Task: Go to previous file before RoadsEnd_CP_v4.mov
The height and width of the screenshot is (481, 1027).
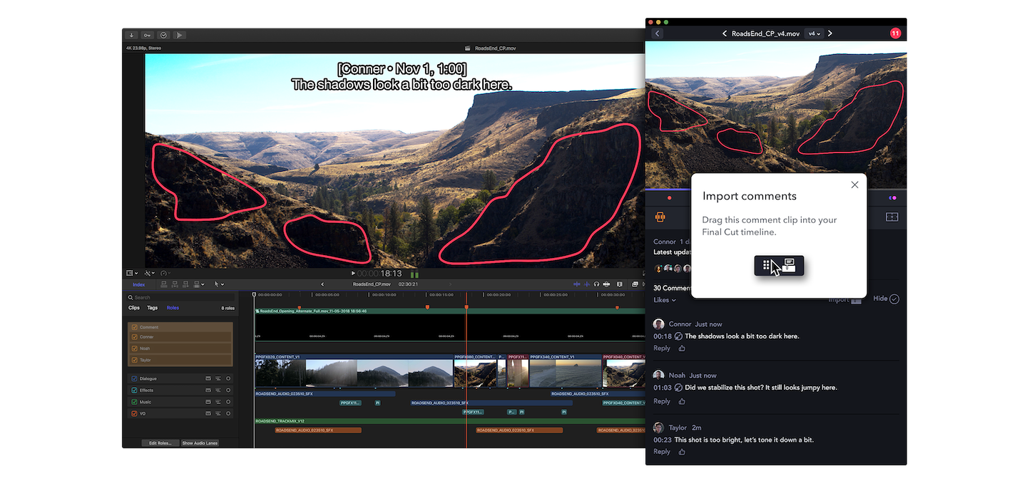Action: tap(725, 33)
